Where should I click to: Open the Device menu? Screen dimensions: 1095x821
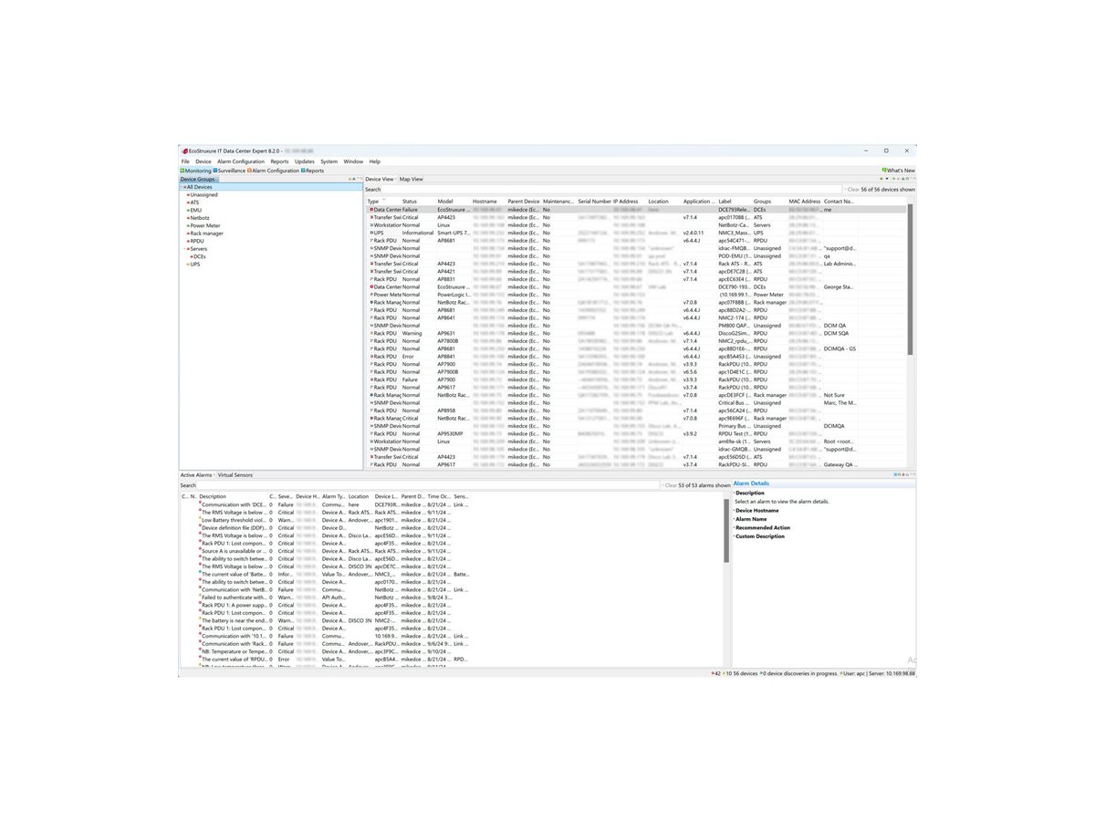tap(203, 161)
